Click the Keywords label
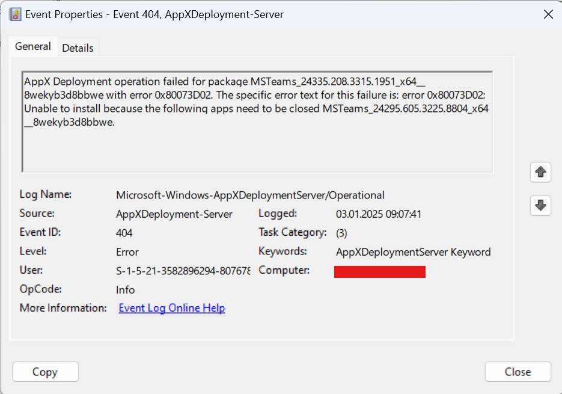The width and height of the screenshot is (562, 394). pos(283,251)
